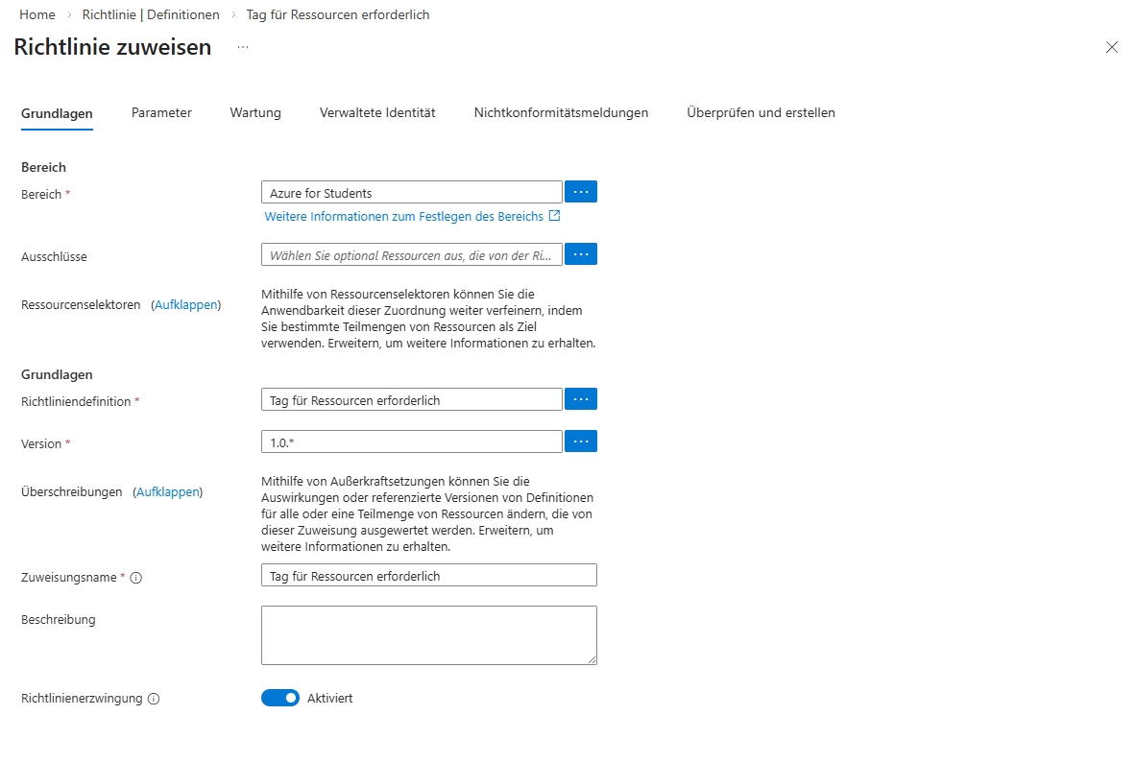Open the Bereich scope picker ellipsis button
Image resolution: width=1136 pixels, height=763 pixels.
(x=580, y=192)
